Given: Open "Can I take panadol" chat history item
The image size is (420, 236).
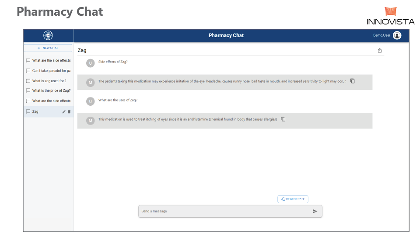Looking at the screenshot, I should (x=51, y=71).
